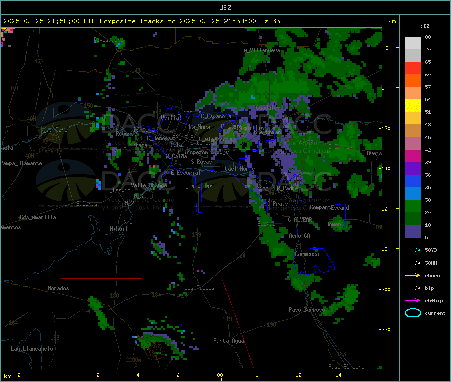Click the 80 dBZ light gray swatch
The height and width of the screenshot is (382, 451).
pyautogui.click(x=413, y=43)
